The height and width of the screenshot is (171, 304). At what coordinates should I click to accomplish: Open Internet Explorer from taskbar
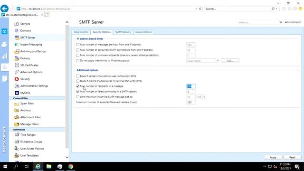click(38, 167)
